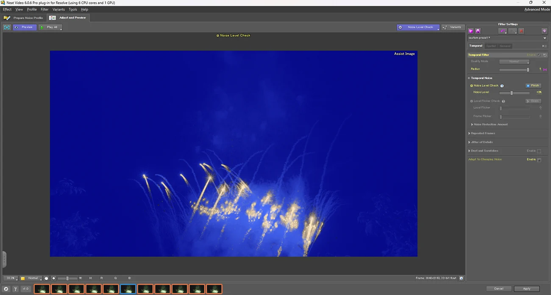Click the selection frame icon left of Preview

pos(7,27)
